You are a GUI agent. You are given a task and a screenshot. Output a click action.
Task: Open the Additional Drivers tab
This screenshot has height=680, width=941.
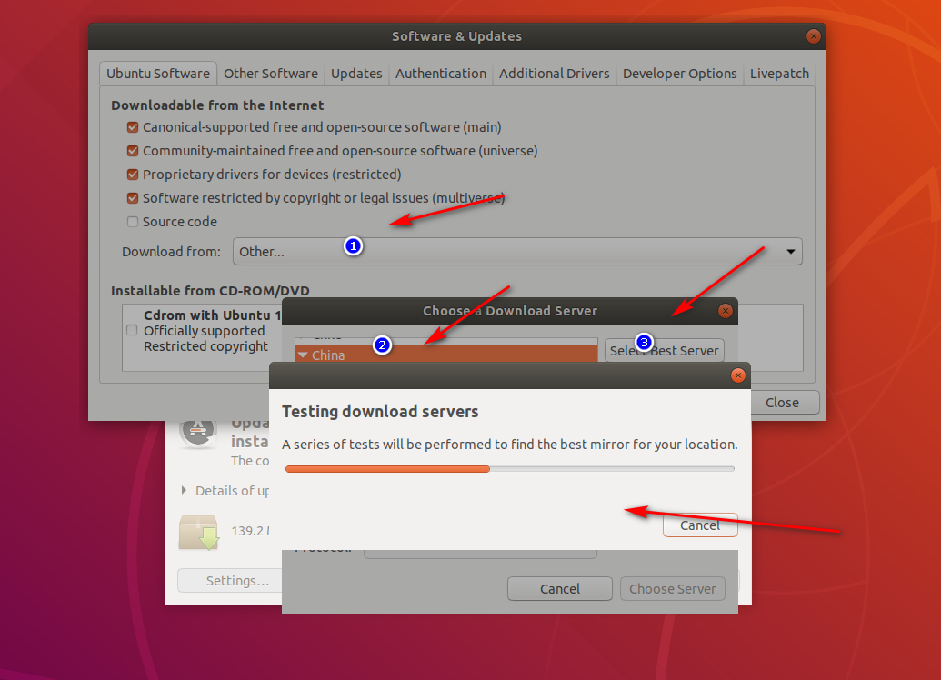tap(554, 74)
